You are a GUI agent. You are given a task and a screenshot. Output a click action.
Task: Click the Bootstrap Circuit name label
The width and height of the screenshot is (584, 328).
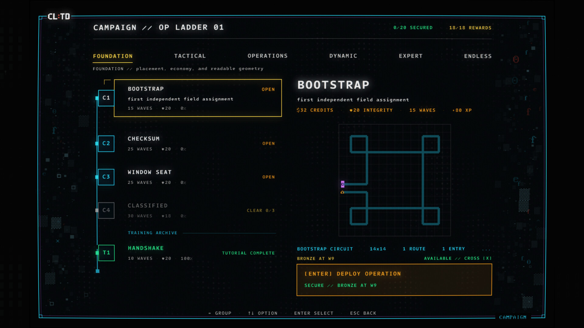tap(325, 249)
